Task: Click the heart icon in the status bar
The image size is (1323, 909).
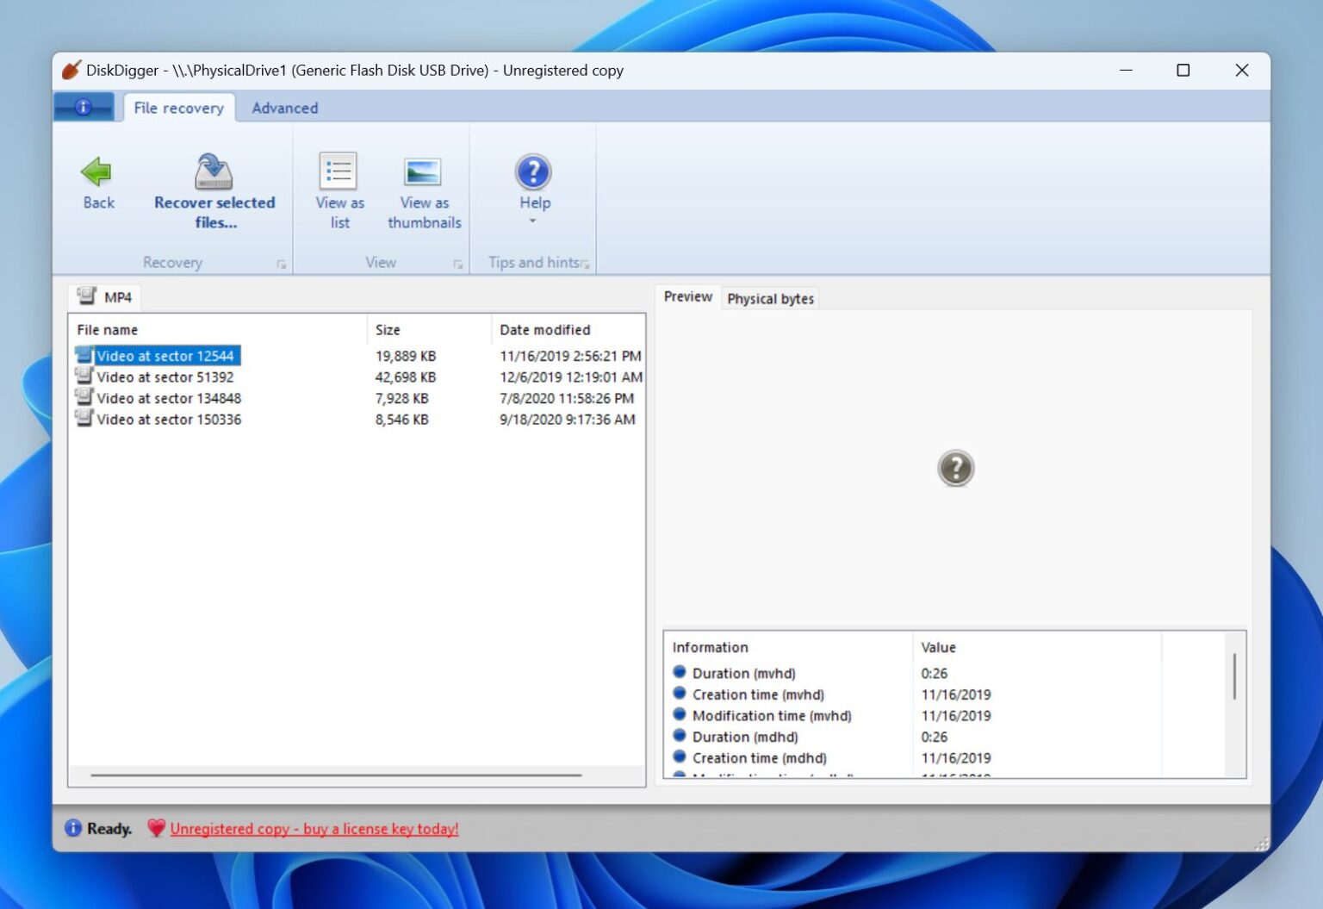Action: [155, 828]
